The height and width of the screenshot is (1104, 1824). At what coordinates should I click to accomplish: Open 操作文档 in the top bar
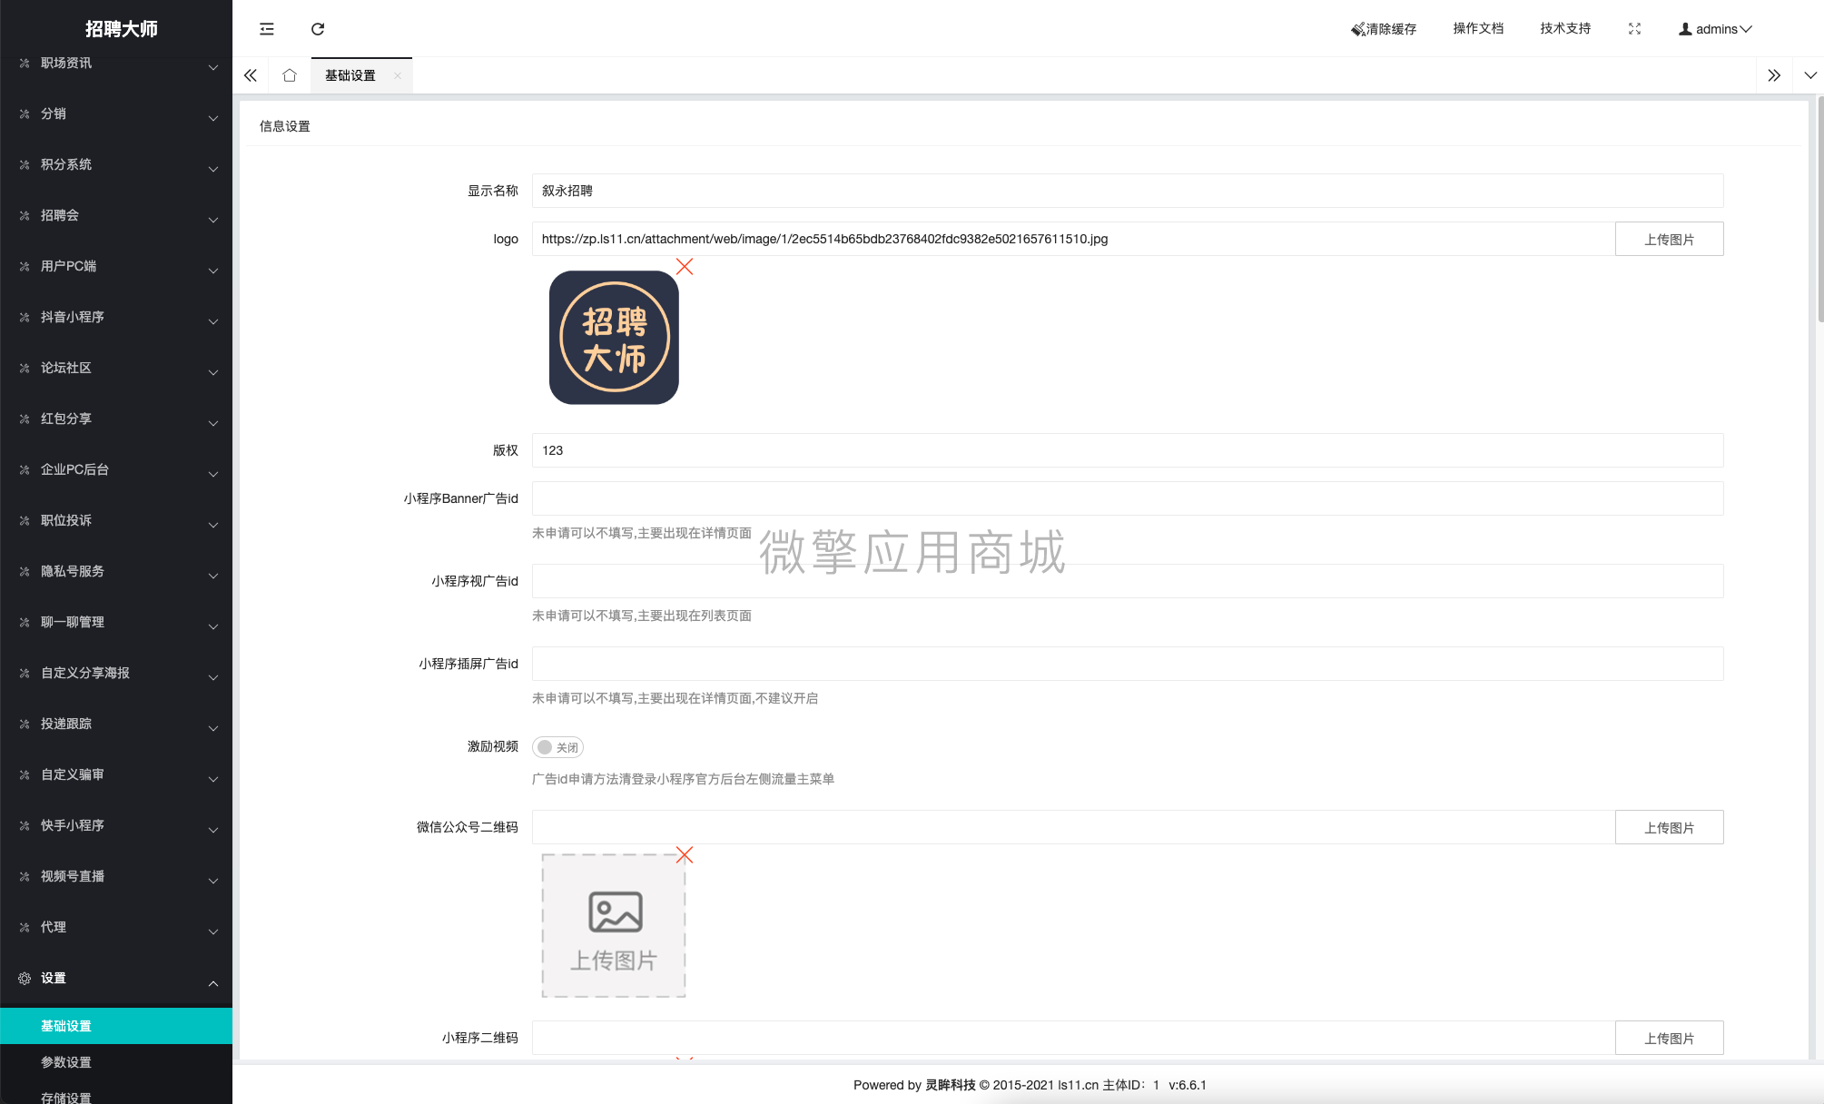click(x=1478, y=28)
